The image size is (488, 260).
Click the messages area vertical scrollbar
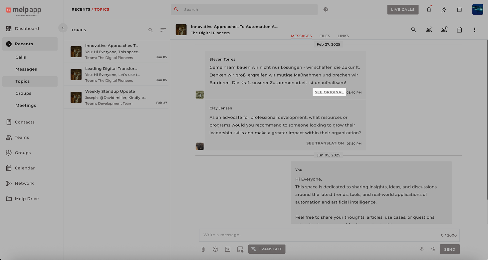tap(486, 100)
